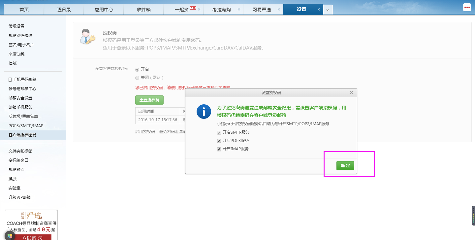Viewport: 475px width, 240px height.
Task: Click the authorization code user key icon
Action: 87,37
